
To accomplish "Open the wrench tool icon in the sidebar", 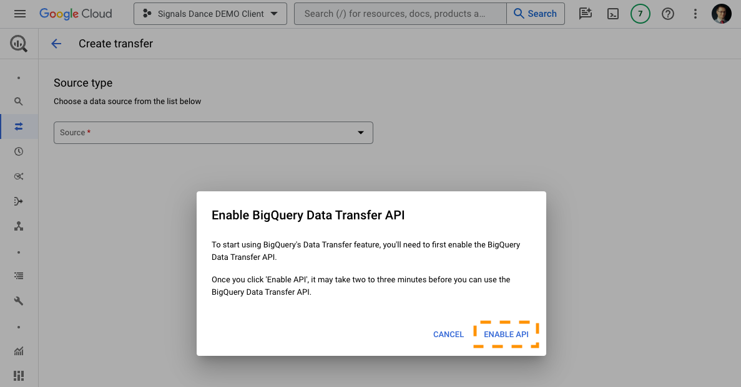I will [x=19, y=301].
